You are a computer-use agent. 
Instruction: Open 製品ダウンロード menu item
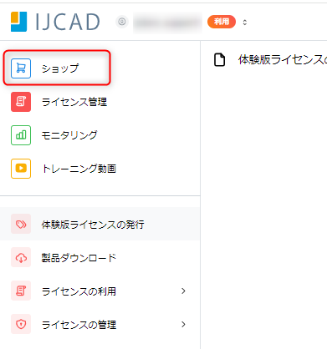coord(79,258)
